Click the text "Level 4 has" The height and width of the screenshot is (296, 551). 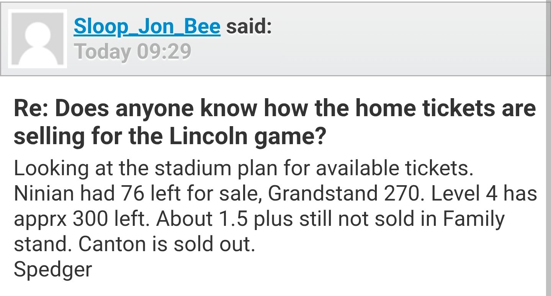point(484,193)
